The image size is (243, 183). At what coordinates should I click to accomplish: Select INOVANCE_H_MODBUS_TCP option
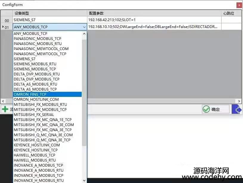(x=47, y=176)
